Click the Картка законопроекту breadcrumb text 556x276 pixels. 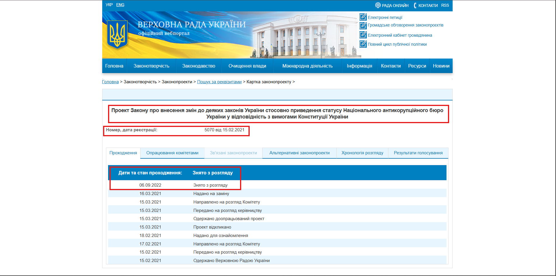coord(269,82)
